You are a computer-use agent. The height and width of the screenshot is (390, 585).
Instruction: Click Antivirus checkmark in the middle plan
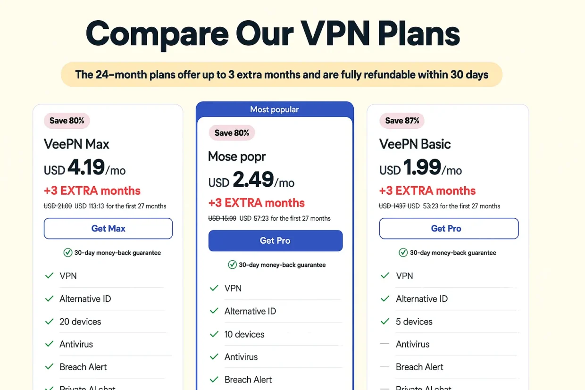point(214,357)
